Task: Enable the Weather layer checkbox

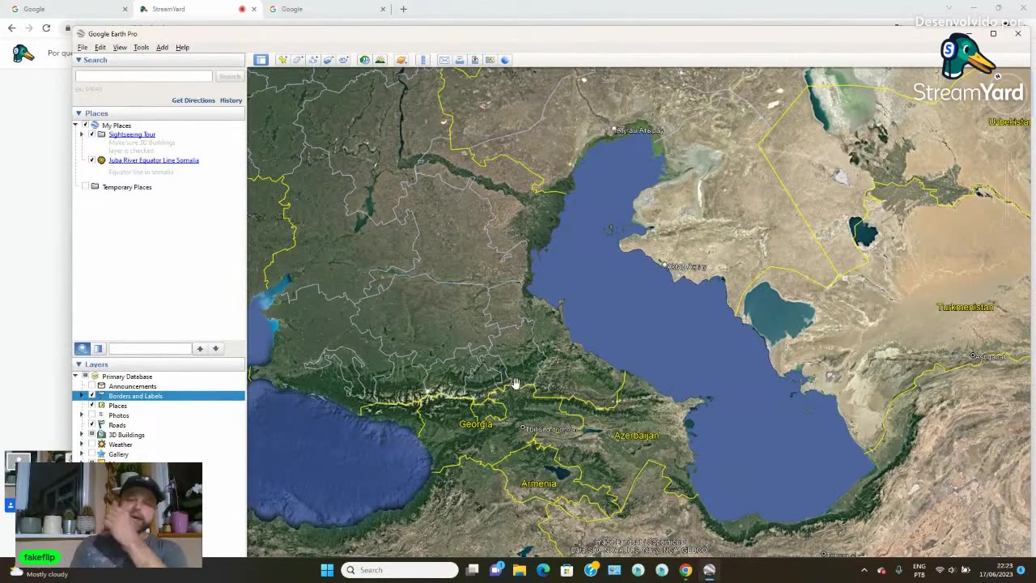Action: [91, 444]
